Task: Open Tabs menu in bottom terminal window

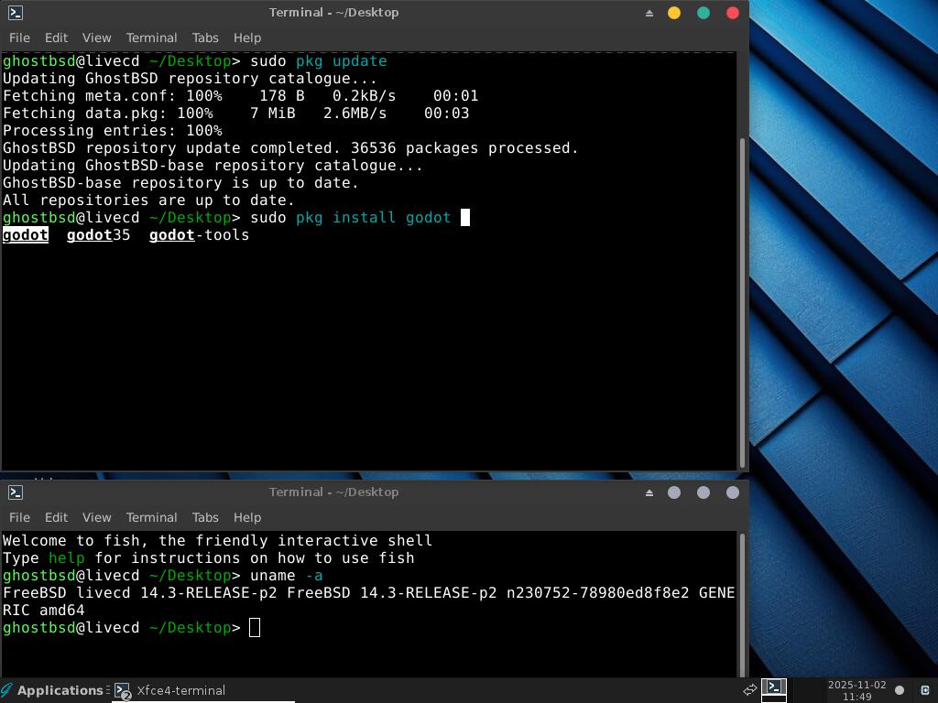Action: (x=205, y=517)
